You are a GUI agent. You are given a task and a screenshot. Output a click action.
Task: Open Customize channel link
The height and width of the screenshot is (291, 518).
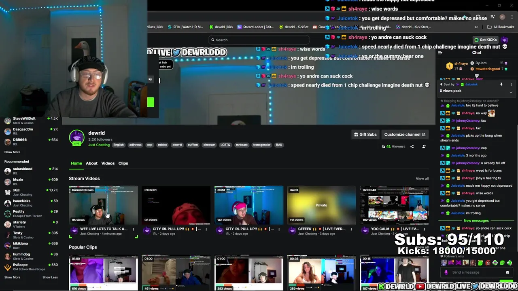point(405,135)
